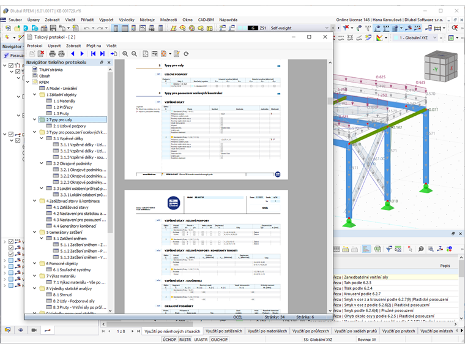This screenshot has width=465, height=349.
Task: Close the 'Navigátor tiského protokolu' panel
Action: (x=109, y=62)
